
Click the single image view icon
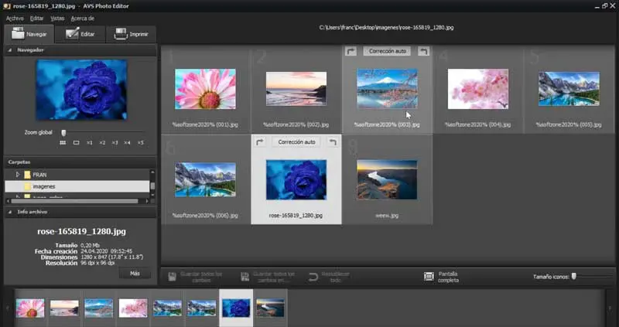tap(76, 143)
